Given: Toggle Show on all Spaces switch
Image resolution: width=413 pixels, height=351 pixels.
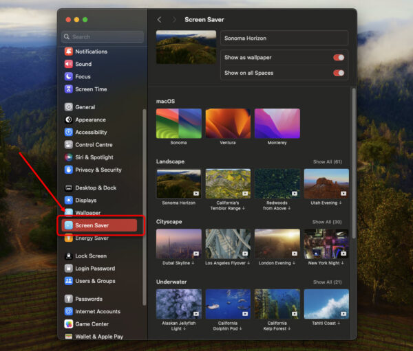Looking at the screenshot, I should [x=339, y=73].
